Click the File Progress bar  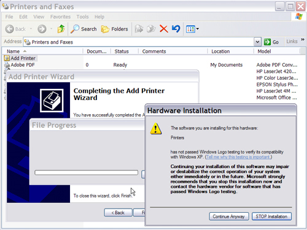86,172
